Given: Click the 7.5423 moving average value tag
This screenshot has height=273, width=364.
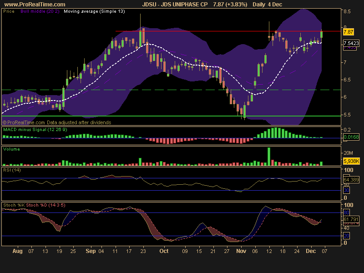Looking at the screenshot, I should (x=351, y=43).
